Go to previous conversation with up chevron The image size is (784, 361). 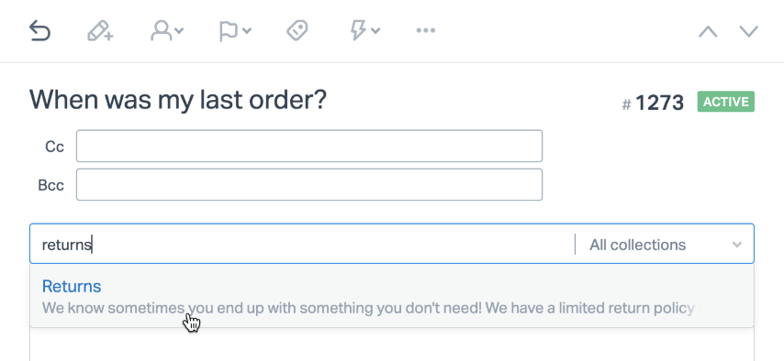coord(708,31)
